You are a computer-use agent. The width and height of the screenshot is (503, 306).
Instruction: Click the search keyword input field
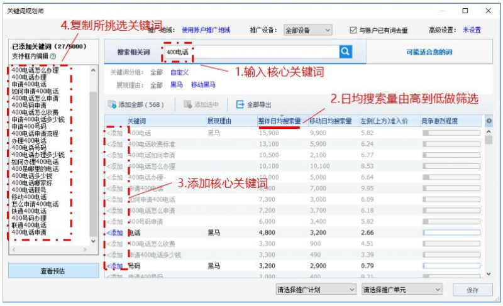click(x=252, y=52)
